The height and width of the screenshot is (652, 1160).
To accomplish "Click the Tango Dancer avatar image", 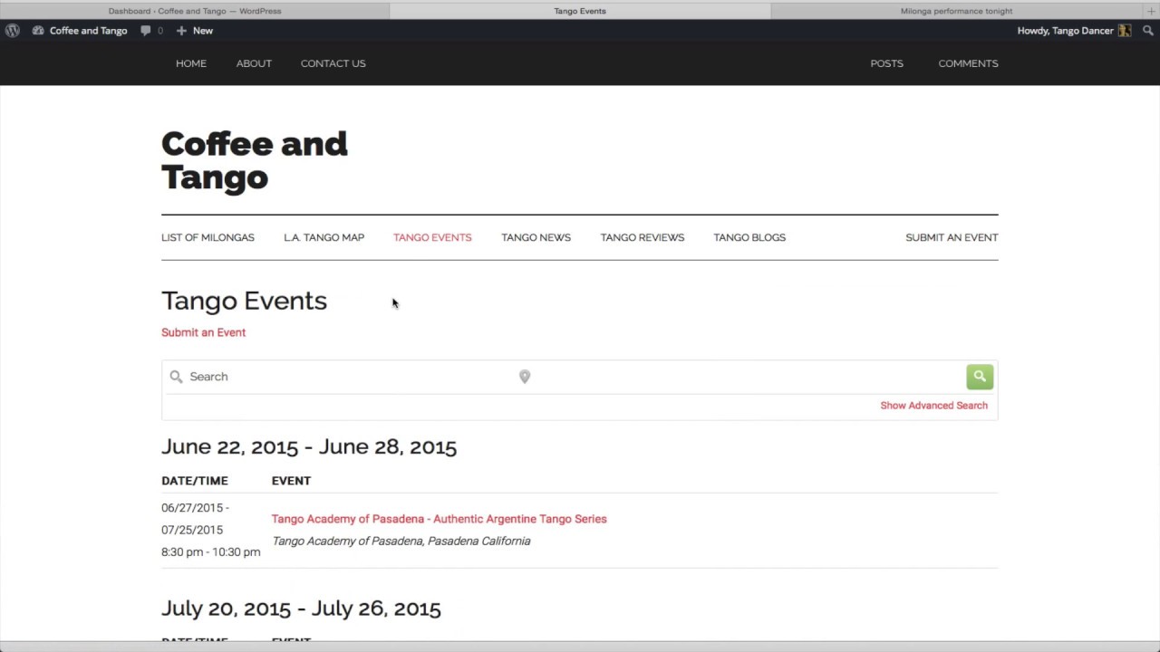I will [1125, 31].
